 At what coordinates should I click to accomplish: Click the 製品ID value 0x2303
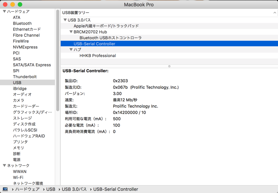(120, 81)
